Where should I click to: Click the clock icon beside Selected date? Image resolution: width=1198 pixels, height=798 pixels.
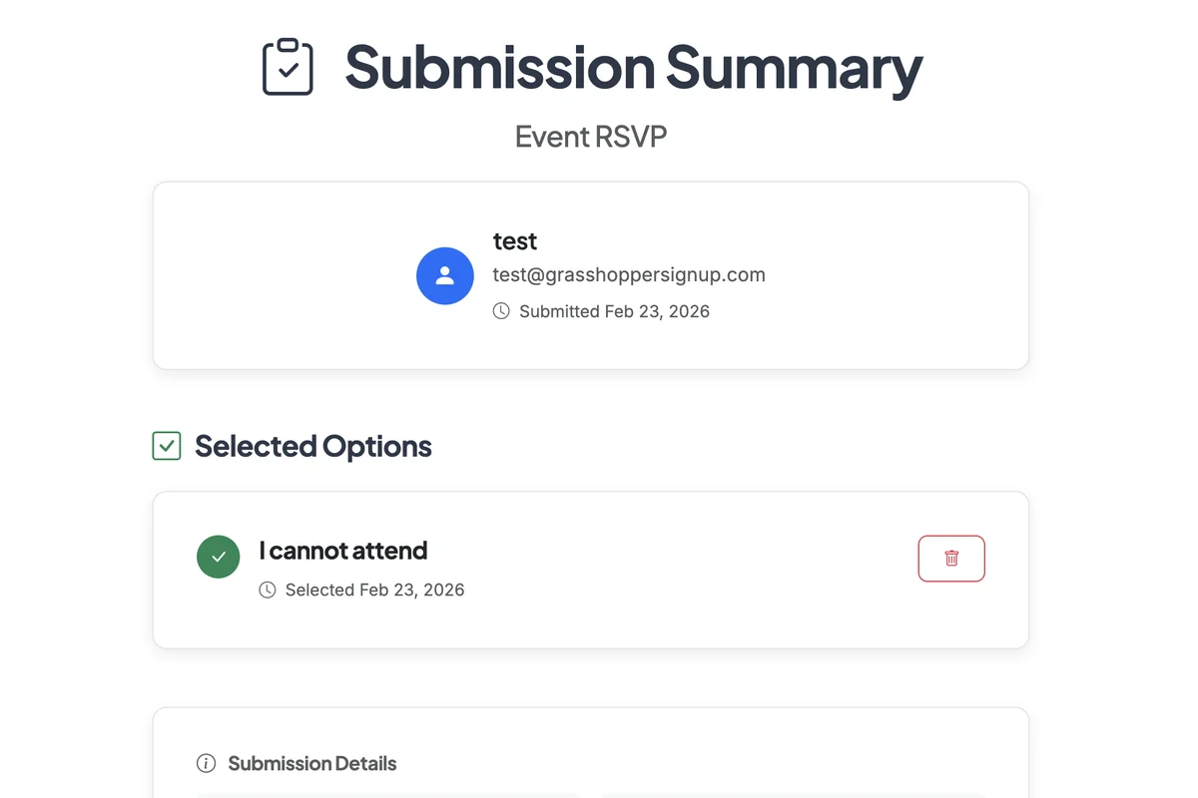tap(268, 590)
